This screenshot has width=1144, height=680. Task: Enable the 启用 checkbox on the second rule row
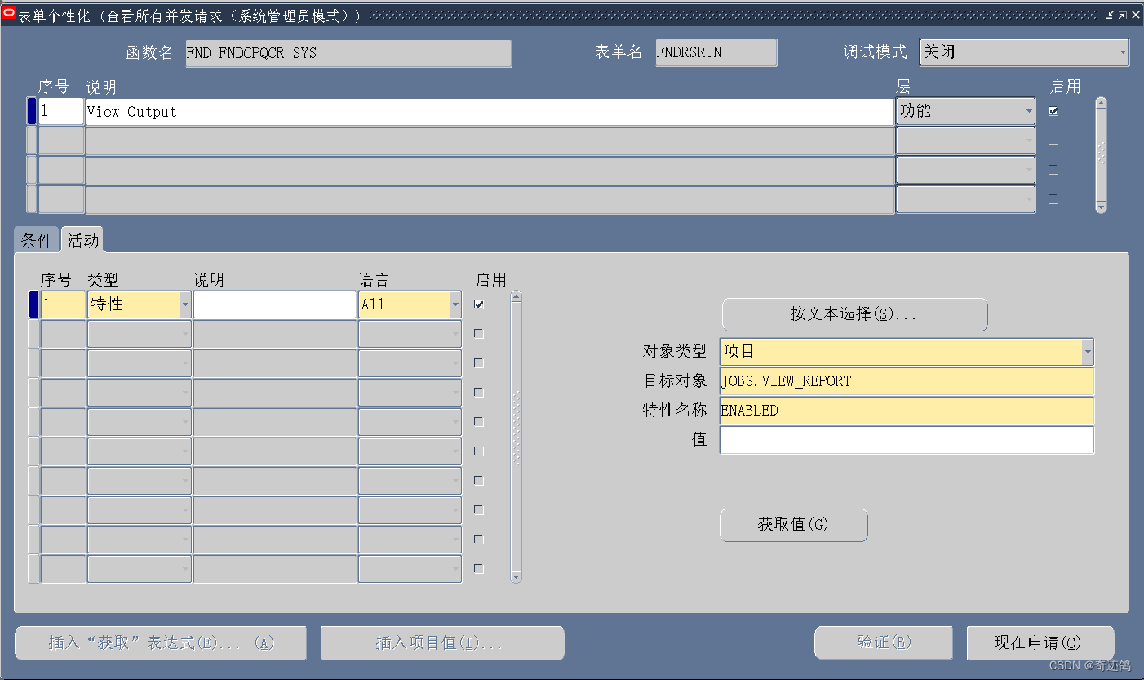[x=1053, y=140]
